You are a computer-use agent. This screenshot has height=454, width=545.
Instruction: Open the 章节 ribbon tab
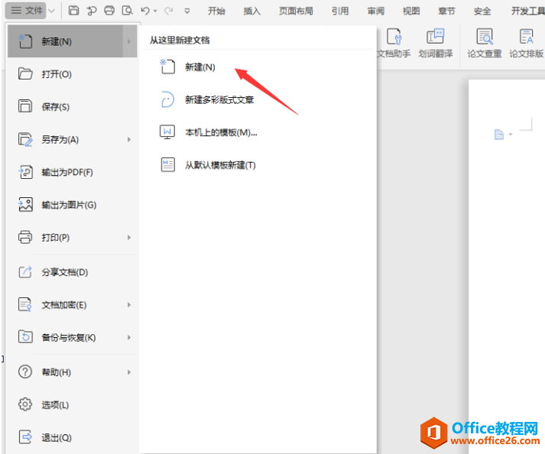pyautogui.click(x=446, y=11)
